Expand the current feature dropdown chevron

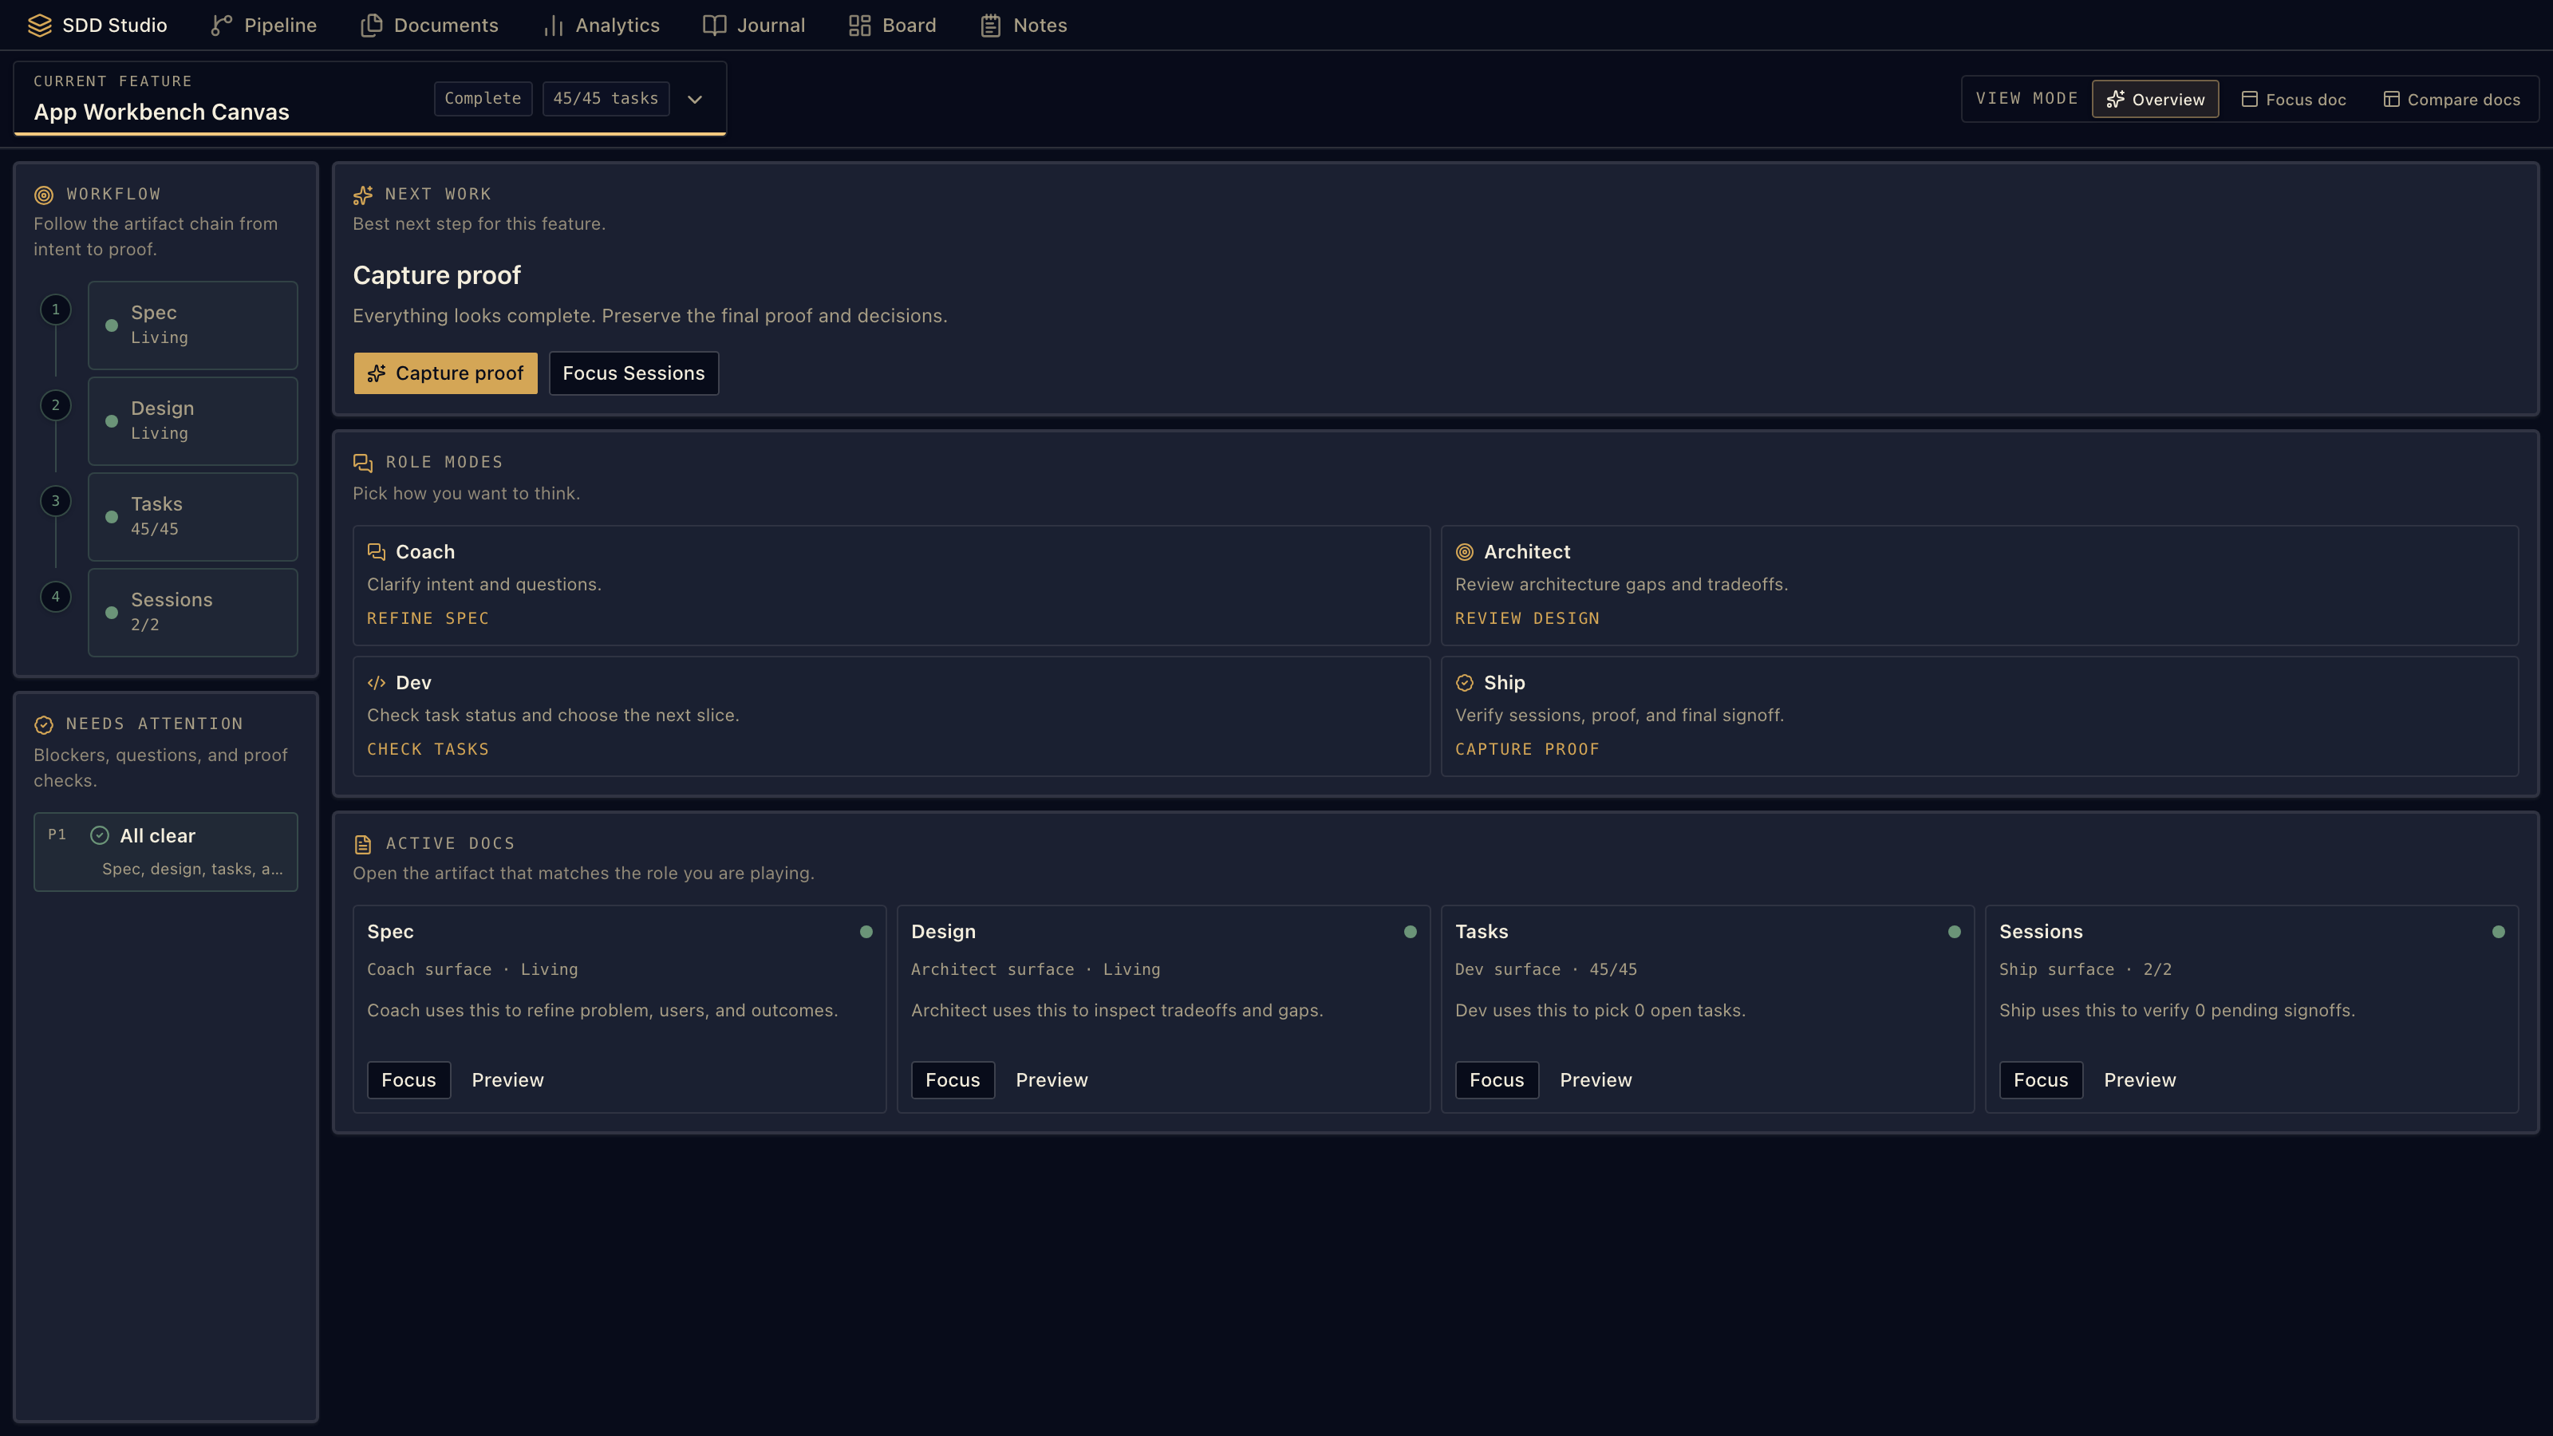click(x=695, y=99)
